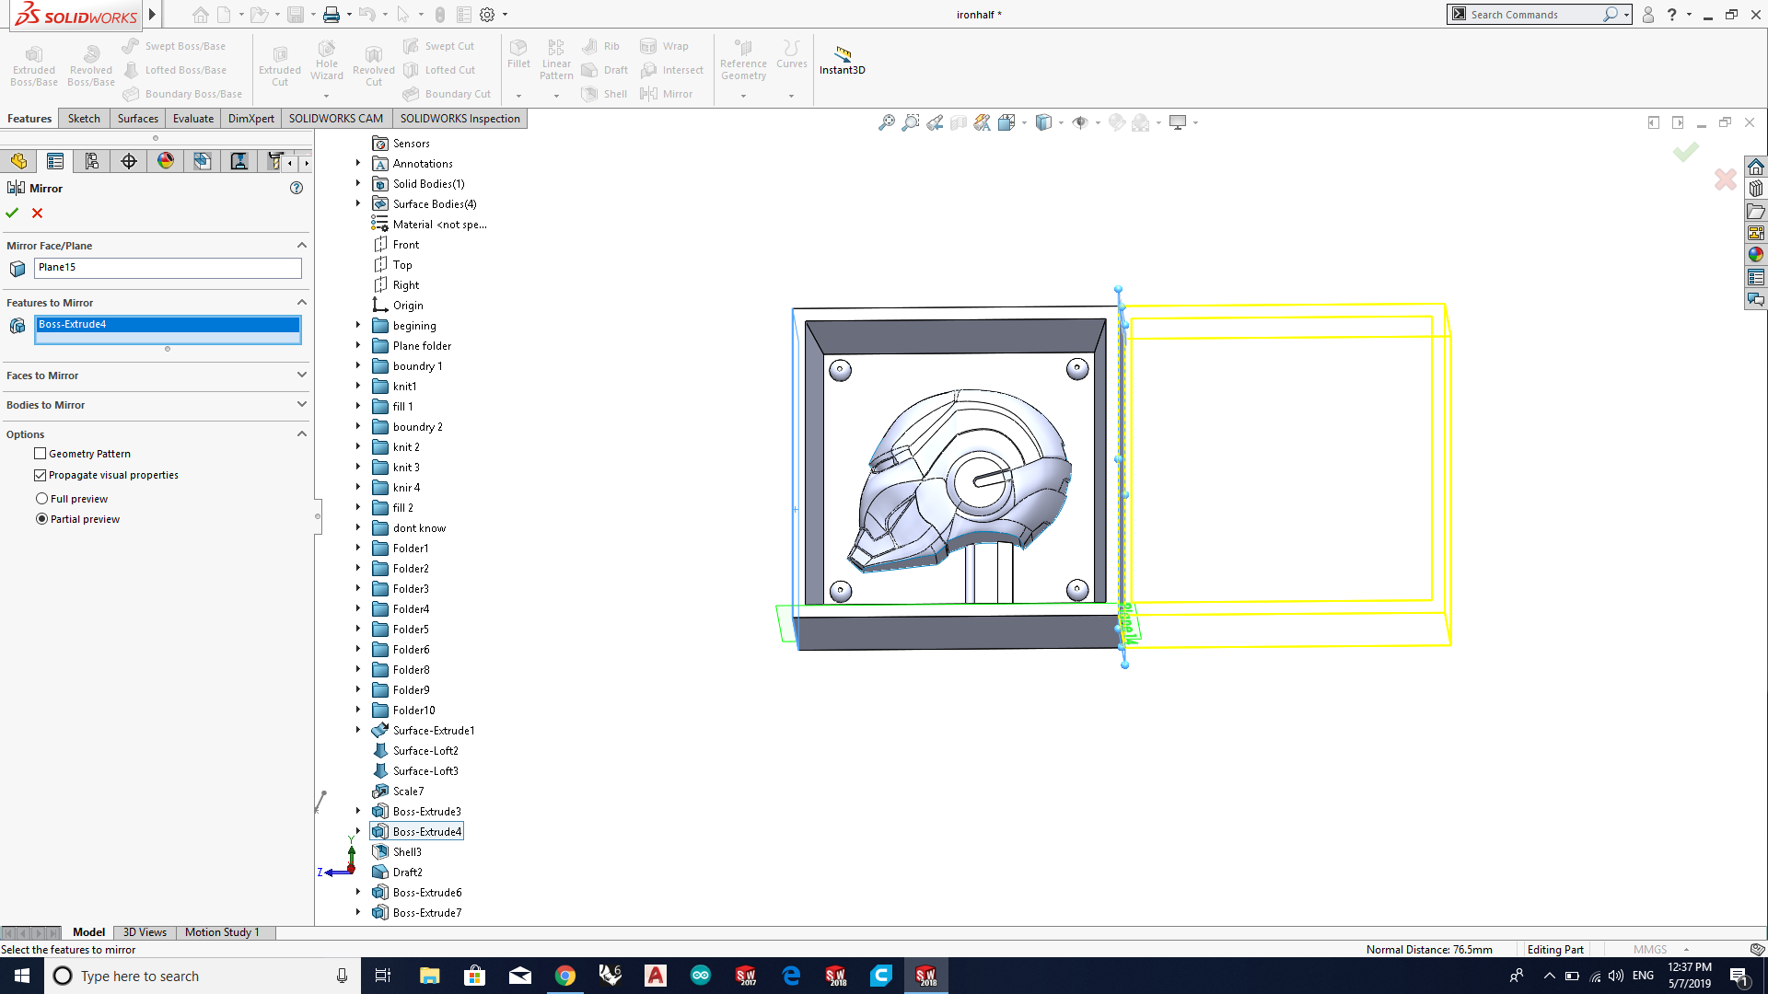Open the DisplayManager appearance sphere tab
Image resolution: width=1768 pixels, height=994 pixels.
pyautogui.click(x=166, y=161)
